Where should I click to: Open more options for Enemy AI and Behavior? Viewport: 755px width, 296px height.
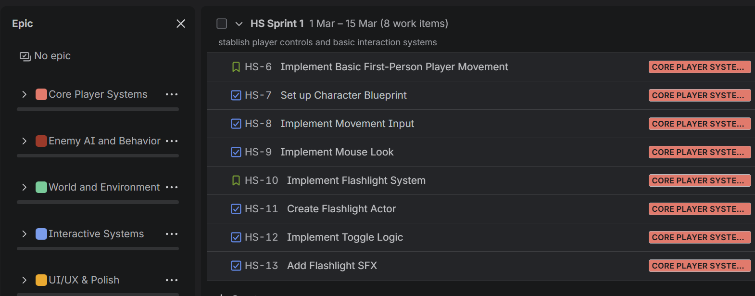tap(172, 141)
